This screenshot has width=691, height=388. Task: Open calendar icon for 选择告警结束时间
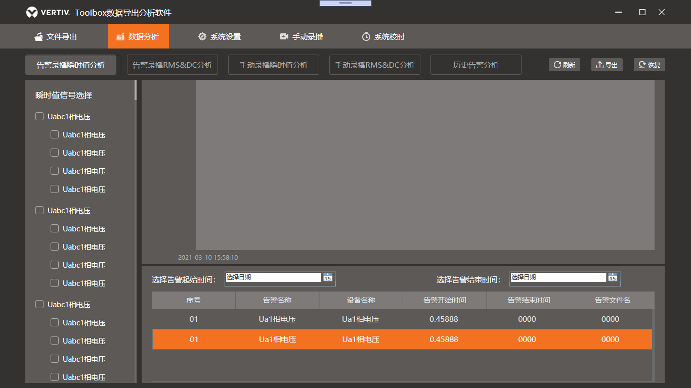(613, 277)
